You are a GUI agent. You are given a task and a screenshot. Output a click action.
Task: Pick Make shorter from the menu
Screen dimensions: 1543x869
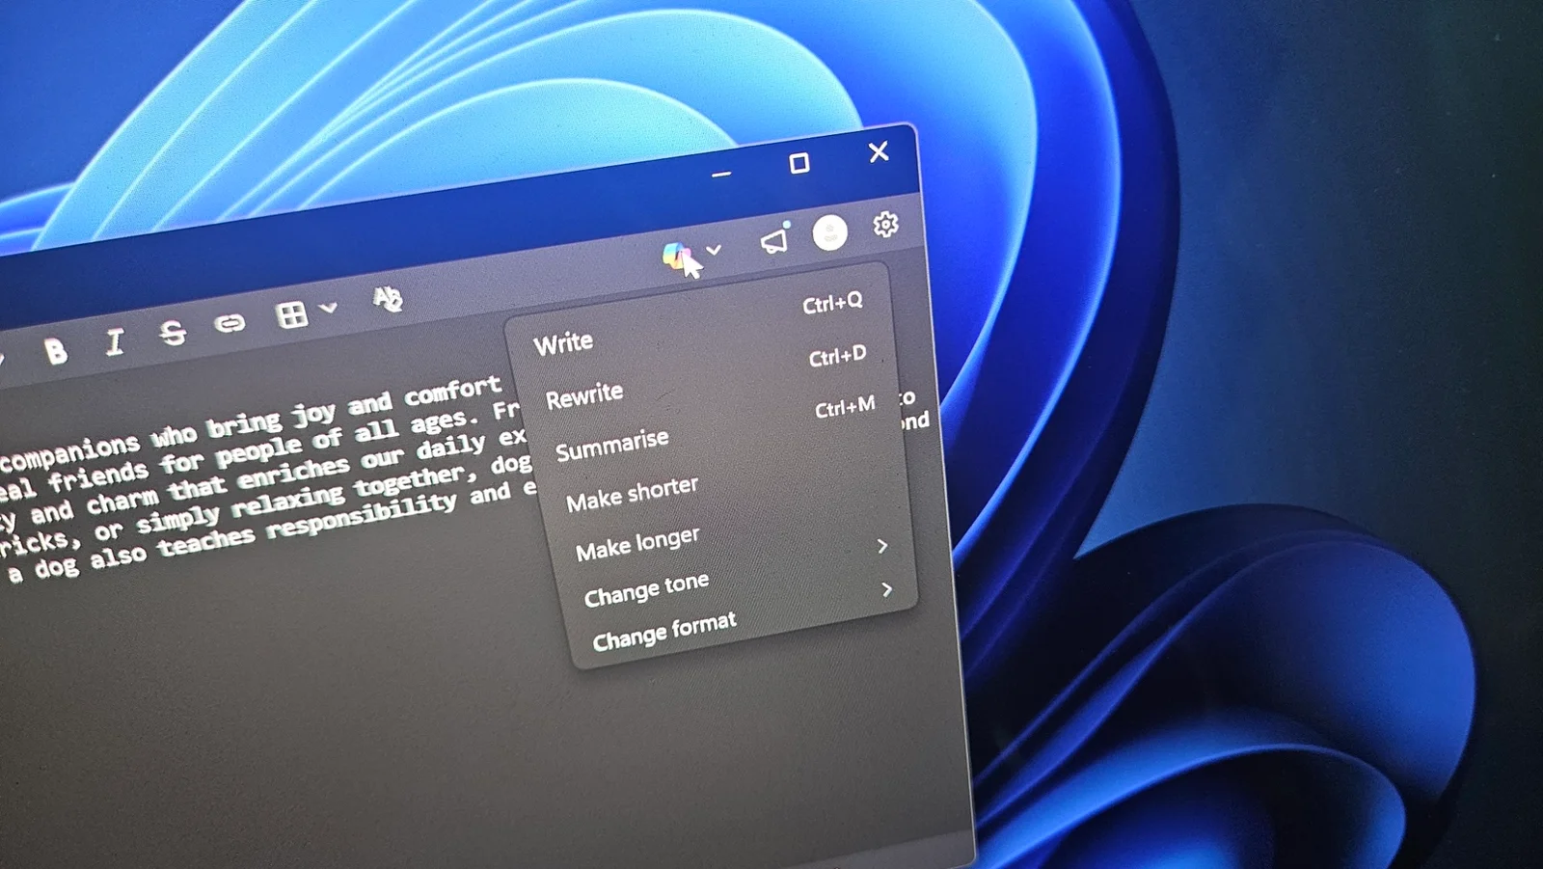click(x=632, y=494)
